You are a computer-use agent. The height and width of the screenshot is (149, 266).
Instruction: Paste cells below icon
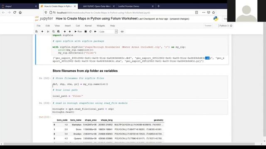pyautogui.click(x=59, y=31)
